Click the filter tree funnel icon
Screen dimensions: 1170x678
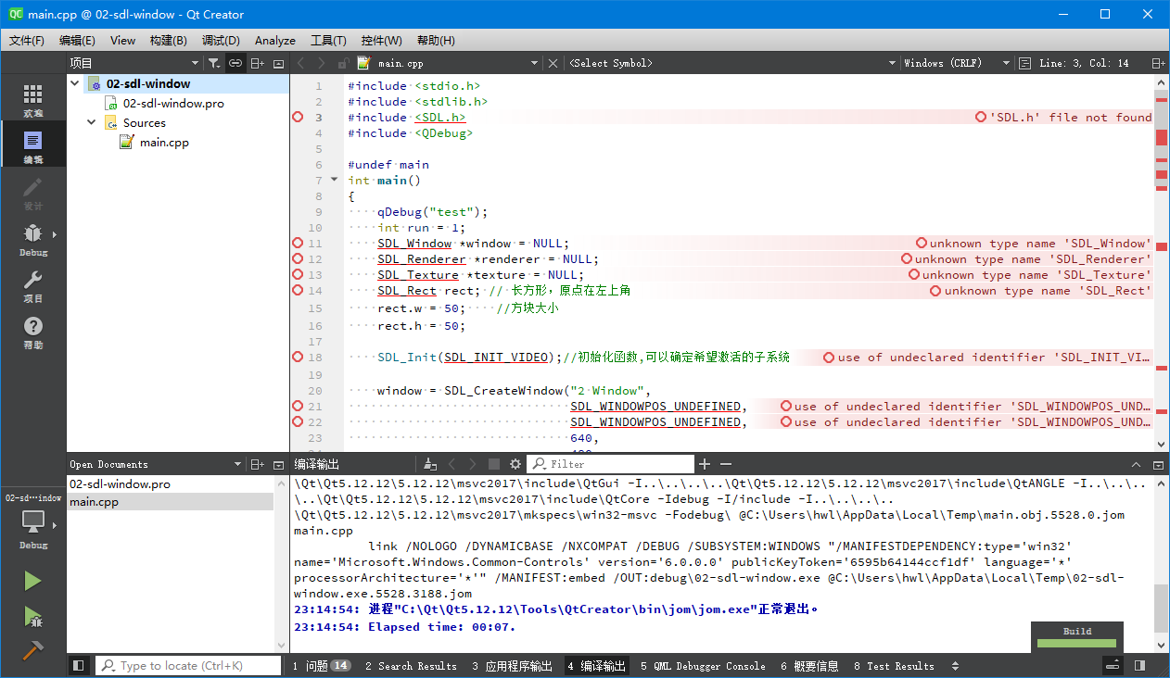pos(214,63)
